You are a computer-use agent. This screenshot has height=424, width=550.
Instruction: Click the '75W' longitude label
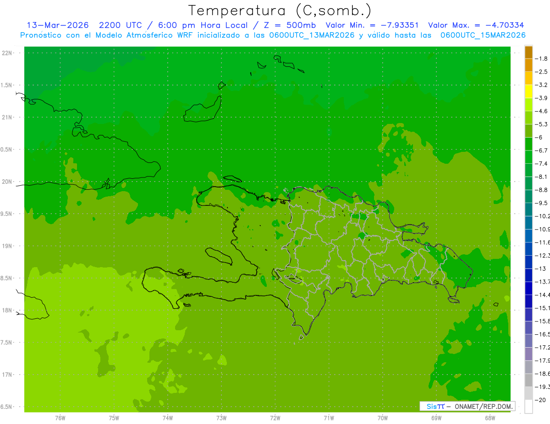pos(114,418)
